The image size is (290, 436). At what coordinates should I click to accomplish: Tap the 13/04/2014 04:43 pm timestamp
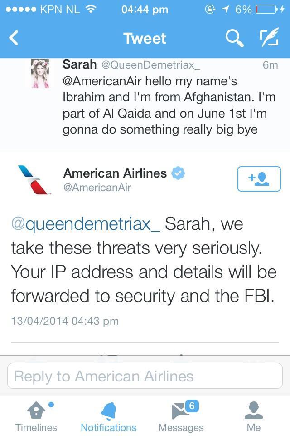65,321
